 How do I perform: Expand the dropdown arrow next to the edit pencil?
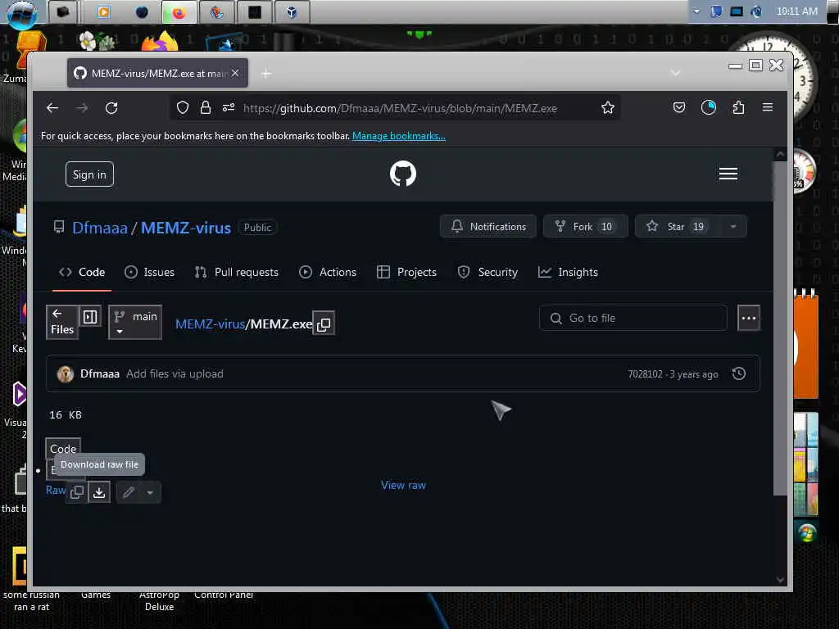coord(150,492)
